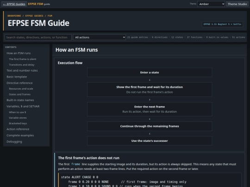Open Built-in state names section
Viewport: 250px width, 187px height.
20,100
